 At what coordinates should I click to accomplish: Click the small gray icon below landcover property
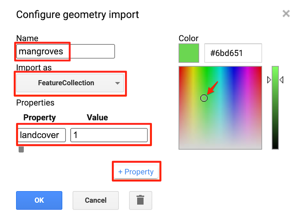tap(21, 150)
